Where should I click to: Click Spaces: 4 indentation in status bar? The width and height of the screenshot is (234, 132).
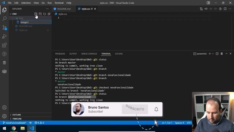(180, 123)
